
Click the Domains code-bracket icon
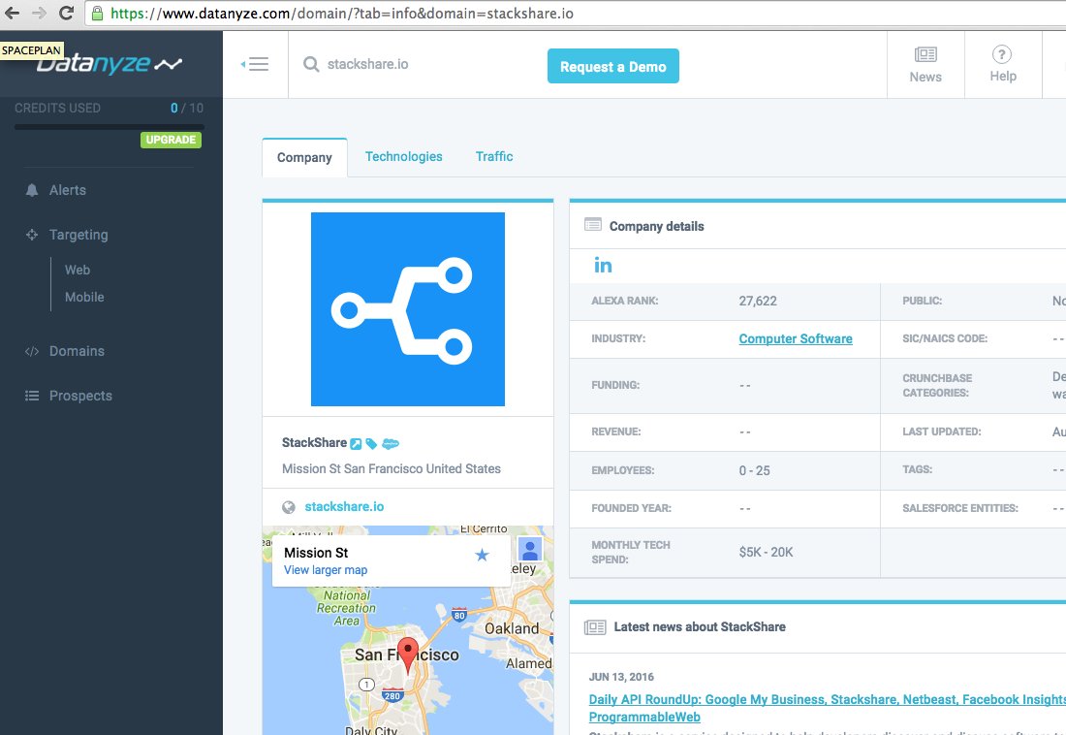(x=31, y=351)
